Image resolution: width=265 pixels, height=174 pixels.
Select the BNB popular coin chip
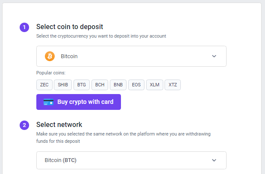pyautogui.click(x=118, y=85)
